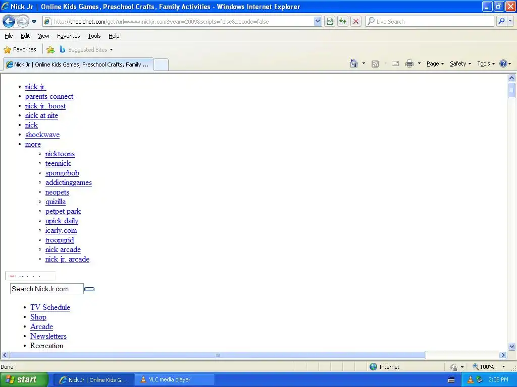Screen dimensions: 517x387
Task: Click the Live Search magnifier button
Action: coord(501,22)
